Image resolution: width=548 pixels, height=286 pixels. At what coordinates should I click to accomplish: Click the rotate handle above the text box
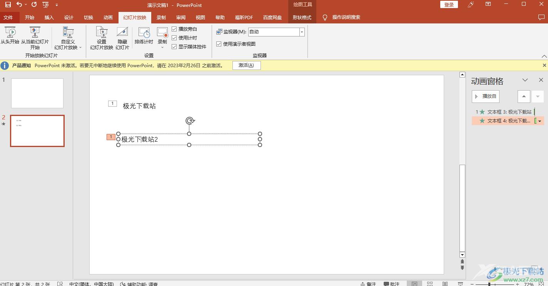coord(190,121)
